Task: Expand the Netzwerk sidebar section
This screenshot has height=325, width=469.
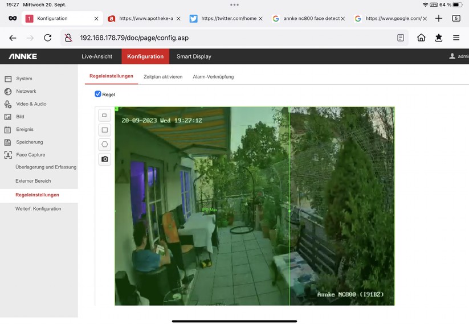Action: 26,91
